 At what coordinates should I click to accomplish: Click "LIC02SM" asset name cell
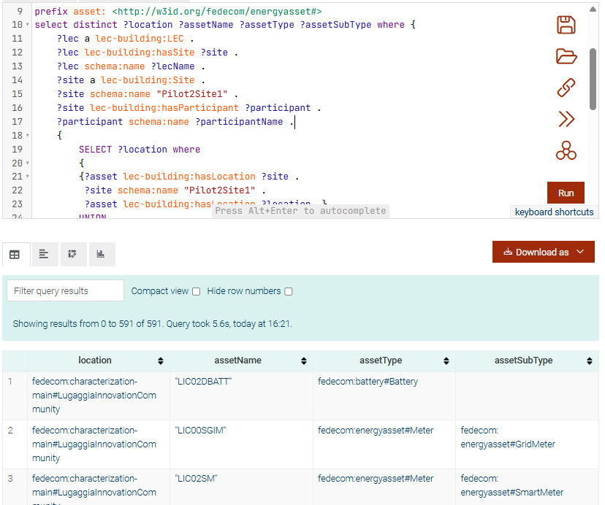point(196,479)
